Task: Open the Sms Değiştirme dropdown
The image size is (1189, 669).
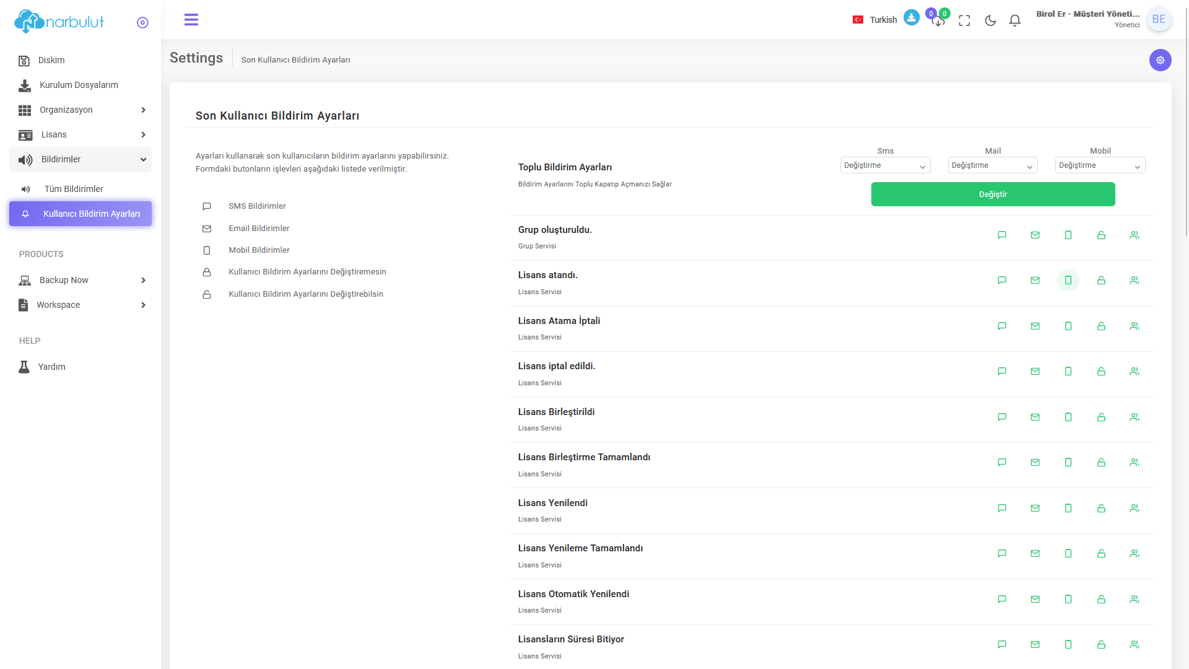Action: point(885,165)
